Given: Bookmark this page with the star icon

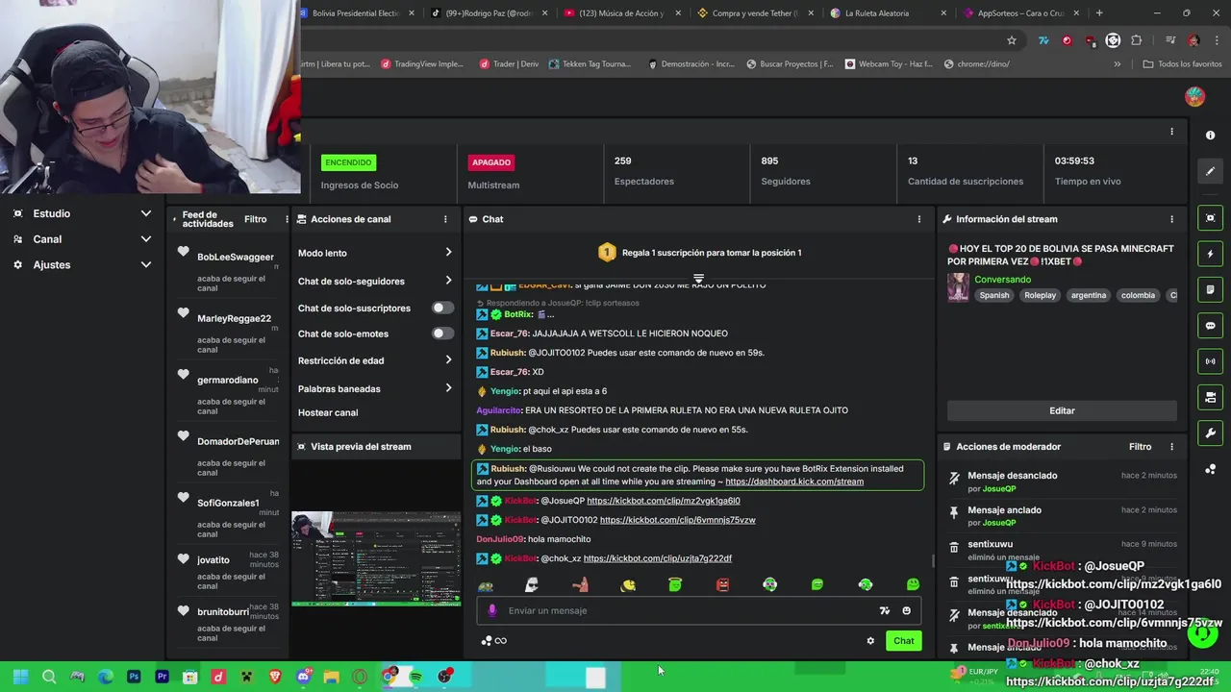Looking at the screenshot, I should pyautogui.click(x=1012, y=40).
